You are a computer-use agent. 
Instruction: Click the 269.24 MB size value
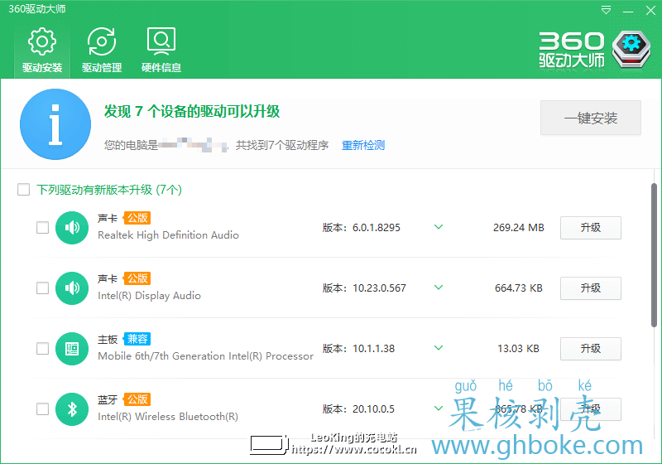[x=519, y=228]
